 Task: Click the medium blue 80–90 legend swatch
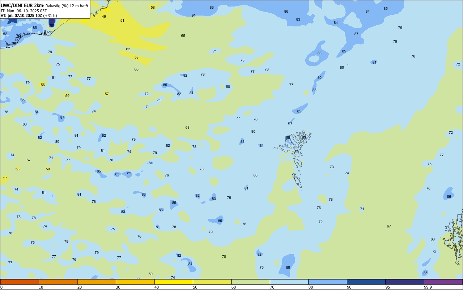(328, 282)
